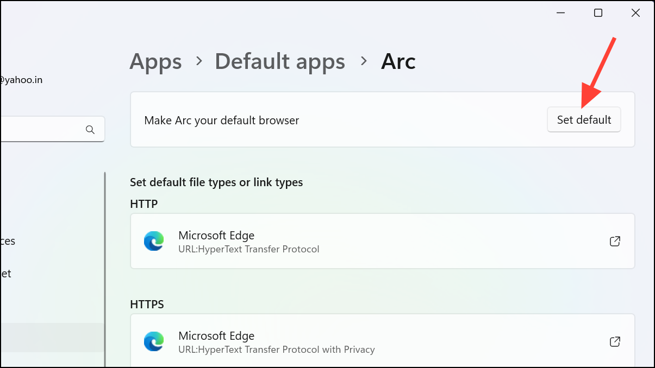Click 'URL:HyperText Transfer Protocol with Privacy' text
Image resolution: width=655 pixels, height=368 pixels.
pos(277,350)
